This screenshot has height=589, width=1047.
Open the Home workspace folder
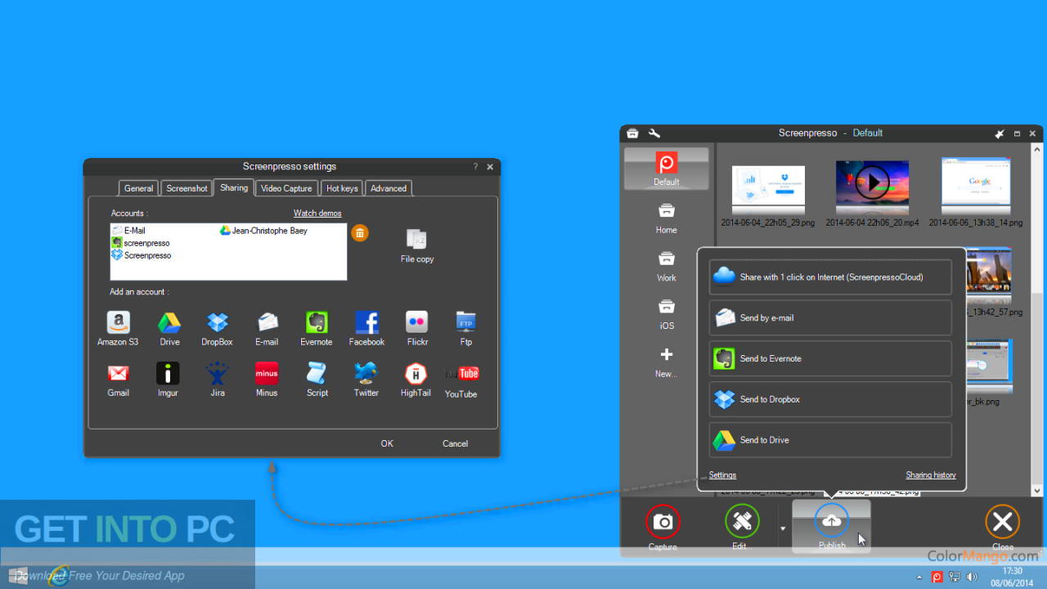[666, 218]
